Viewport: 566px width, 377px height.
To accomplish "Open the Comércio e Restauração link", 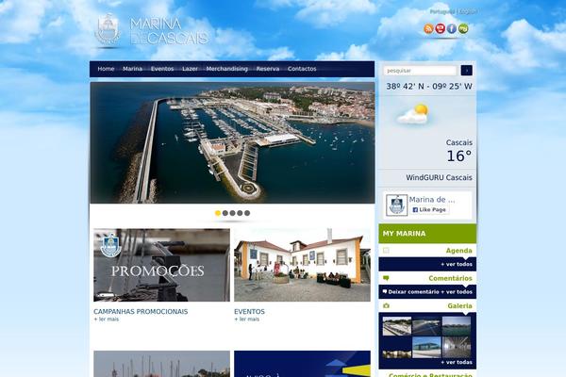I will click(430, 374).
